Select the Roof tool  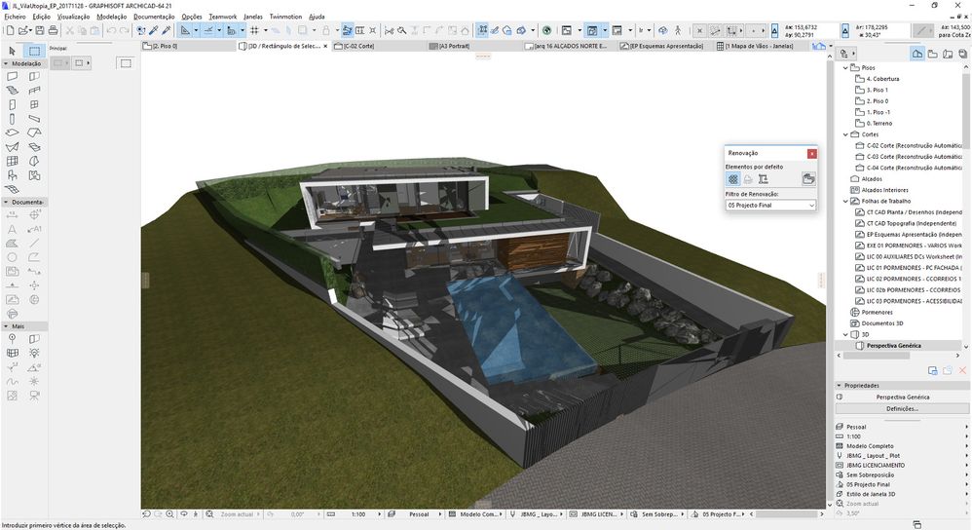click(34, 132)
